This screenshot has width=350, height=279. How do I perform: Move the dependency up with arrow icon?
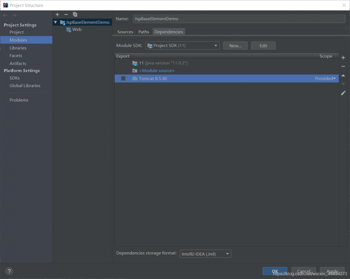[x=343, y=75]
